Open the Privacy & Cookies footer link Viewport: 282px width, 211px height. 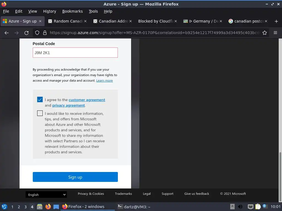(x=91, y=194)
